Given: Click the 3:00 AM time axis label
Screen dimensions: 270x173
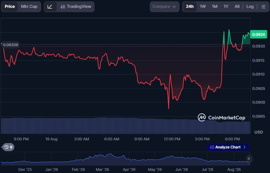Looking at the screenshot, I should pos(82,139).
